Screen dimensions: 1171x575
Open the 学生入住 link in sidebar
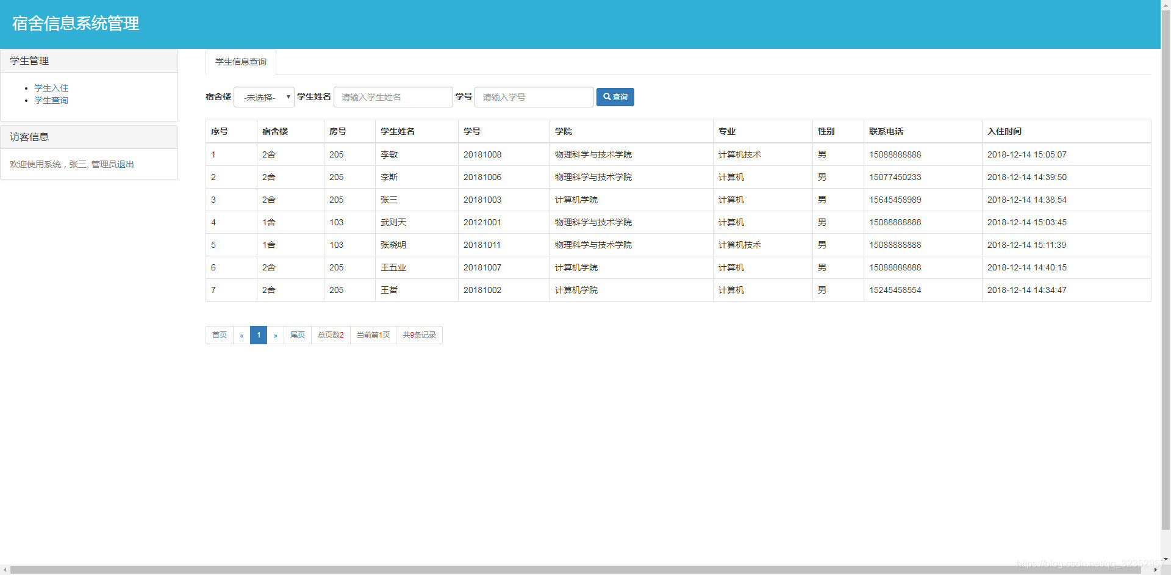coord(51,88)
